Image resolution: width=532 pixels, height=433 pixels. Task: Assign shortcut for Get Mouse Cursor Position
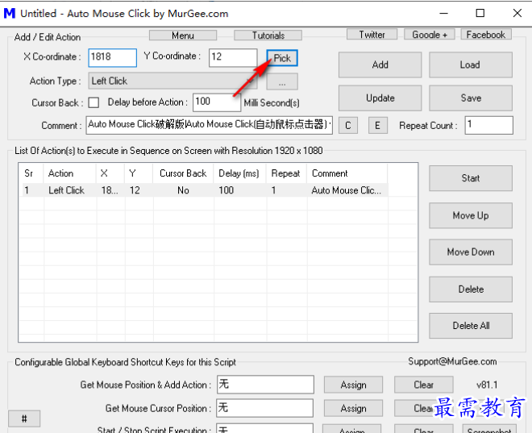(353, 408)
